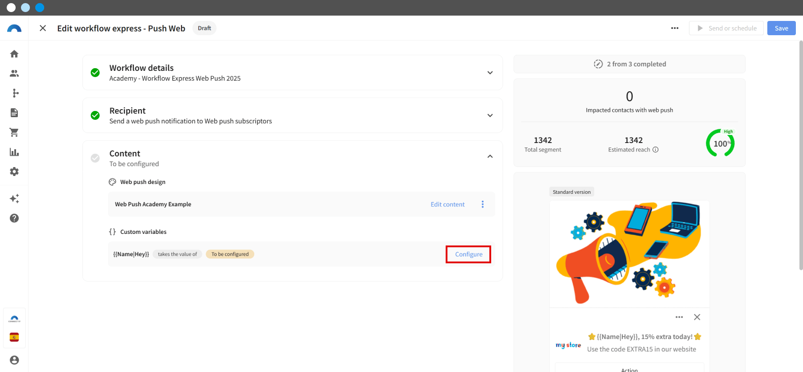Image resolution: width=803 pixels, height=372 pixels.
Task: Click the 2 from 3 completed progress indicator
Action: 629,64
